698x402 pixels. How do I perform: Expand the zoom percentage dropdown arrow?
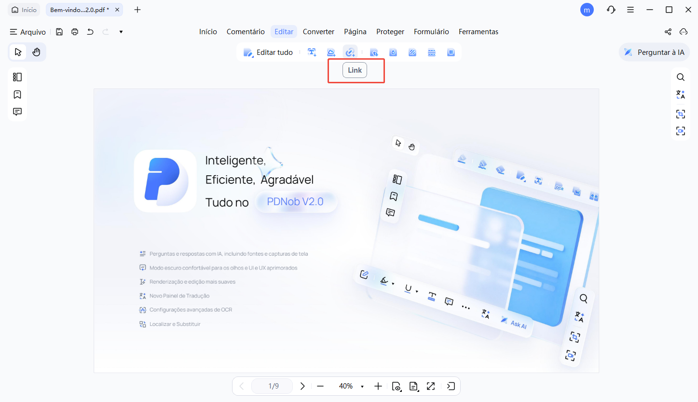[x=362, y=387]
